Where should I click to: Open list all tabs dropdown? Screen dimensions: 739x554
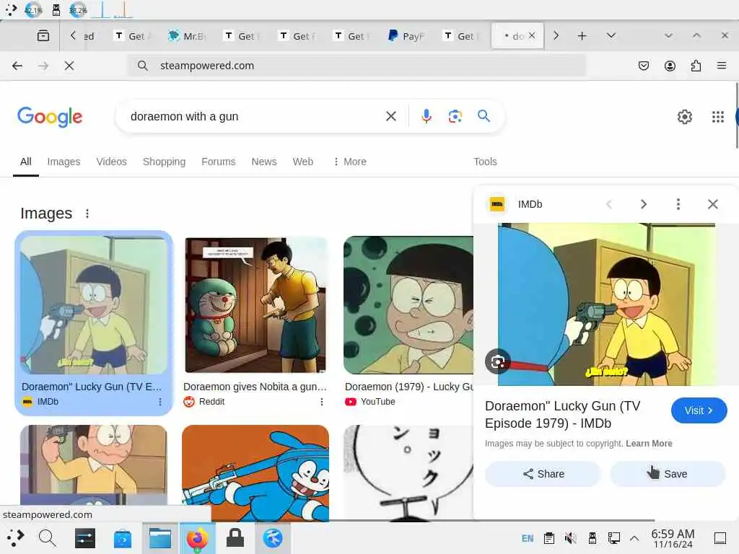pos(611,36)
